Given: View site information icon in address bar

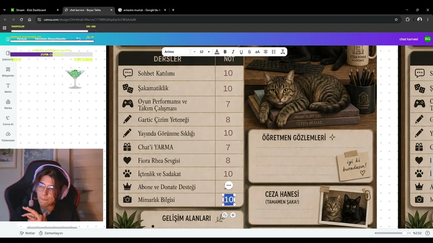Looking at the screenshot, I should coord(39,20).
